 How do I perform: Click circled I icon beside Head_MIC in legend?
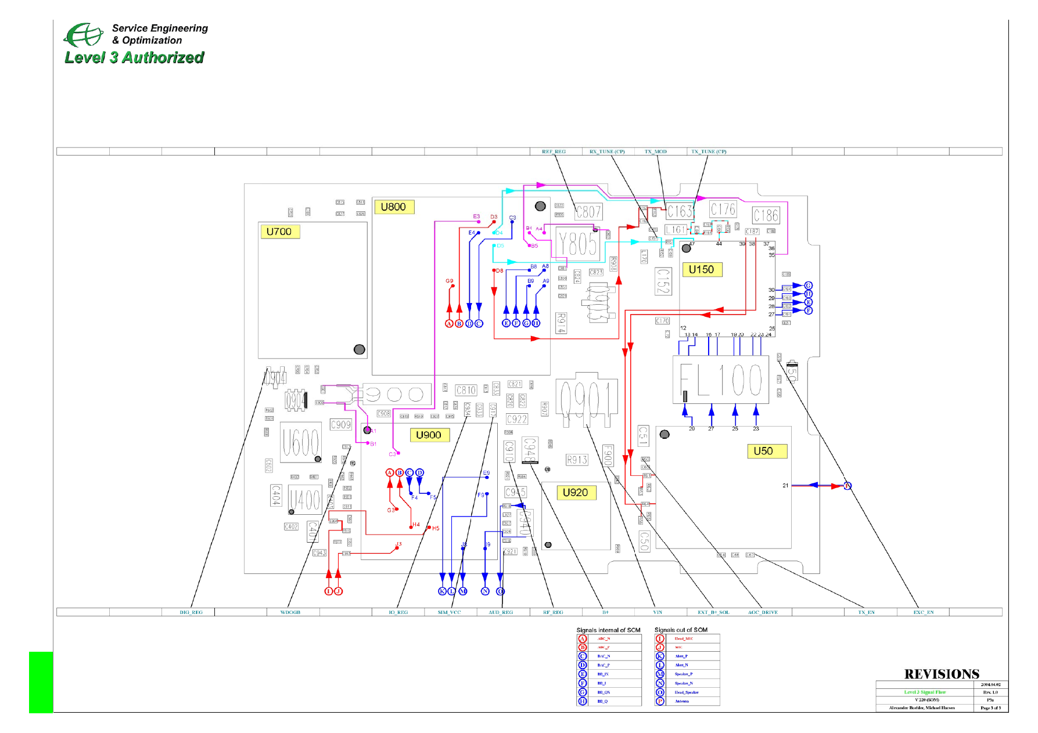660,638
